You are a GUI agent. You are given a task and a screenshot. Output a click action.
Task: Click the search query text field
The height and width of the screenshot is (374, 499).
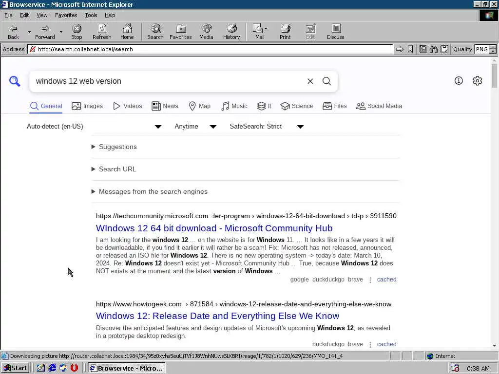[169, 81]
